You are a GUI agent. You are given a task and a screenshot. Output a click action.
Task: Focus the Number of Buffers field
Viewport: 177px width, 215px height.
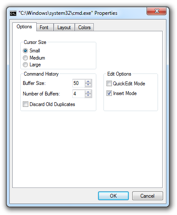tap(79, 94)
